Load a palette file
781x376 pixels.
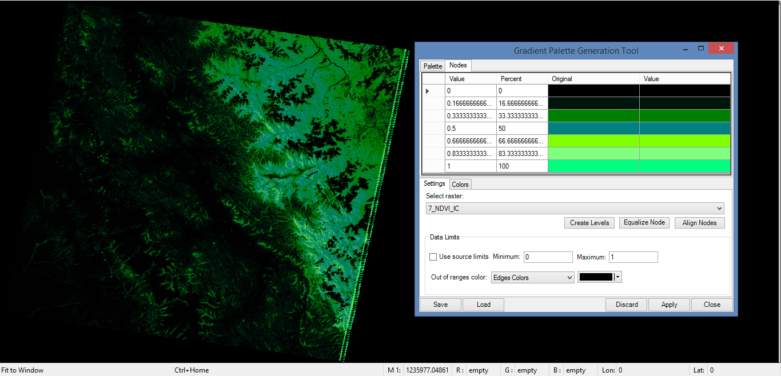click(484, 305)
